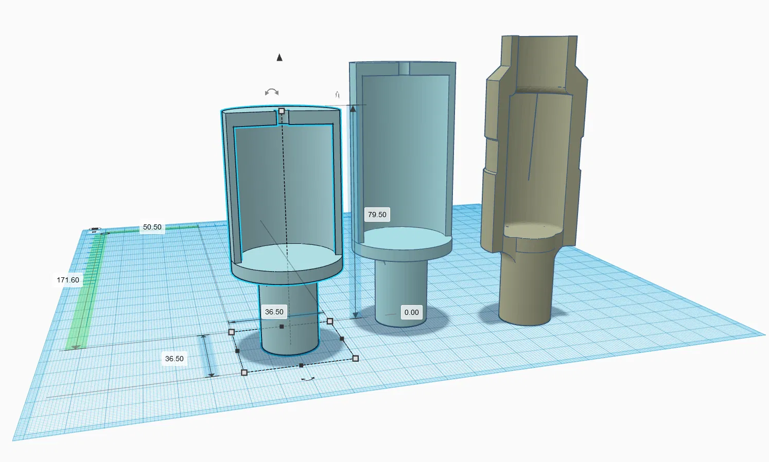Edit the 0.00 elevation dimension value
This screenshot has width=769, height=462.
[412, 312]
